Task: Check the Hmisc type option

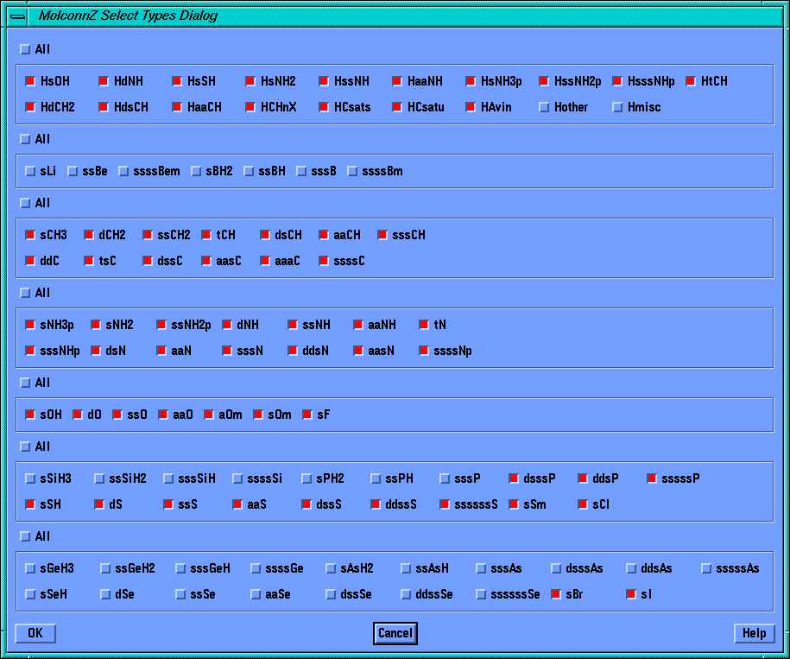Action: (617, 107)
